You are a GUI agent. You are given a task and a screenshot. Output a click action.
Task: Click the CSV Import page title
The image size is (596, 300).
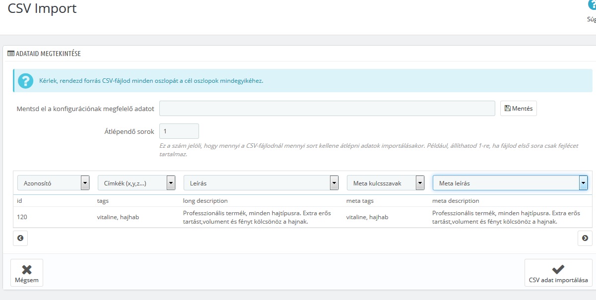coord(42,9)
